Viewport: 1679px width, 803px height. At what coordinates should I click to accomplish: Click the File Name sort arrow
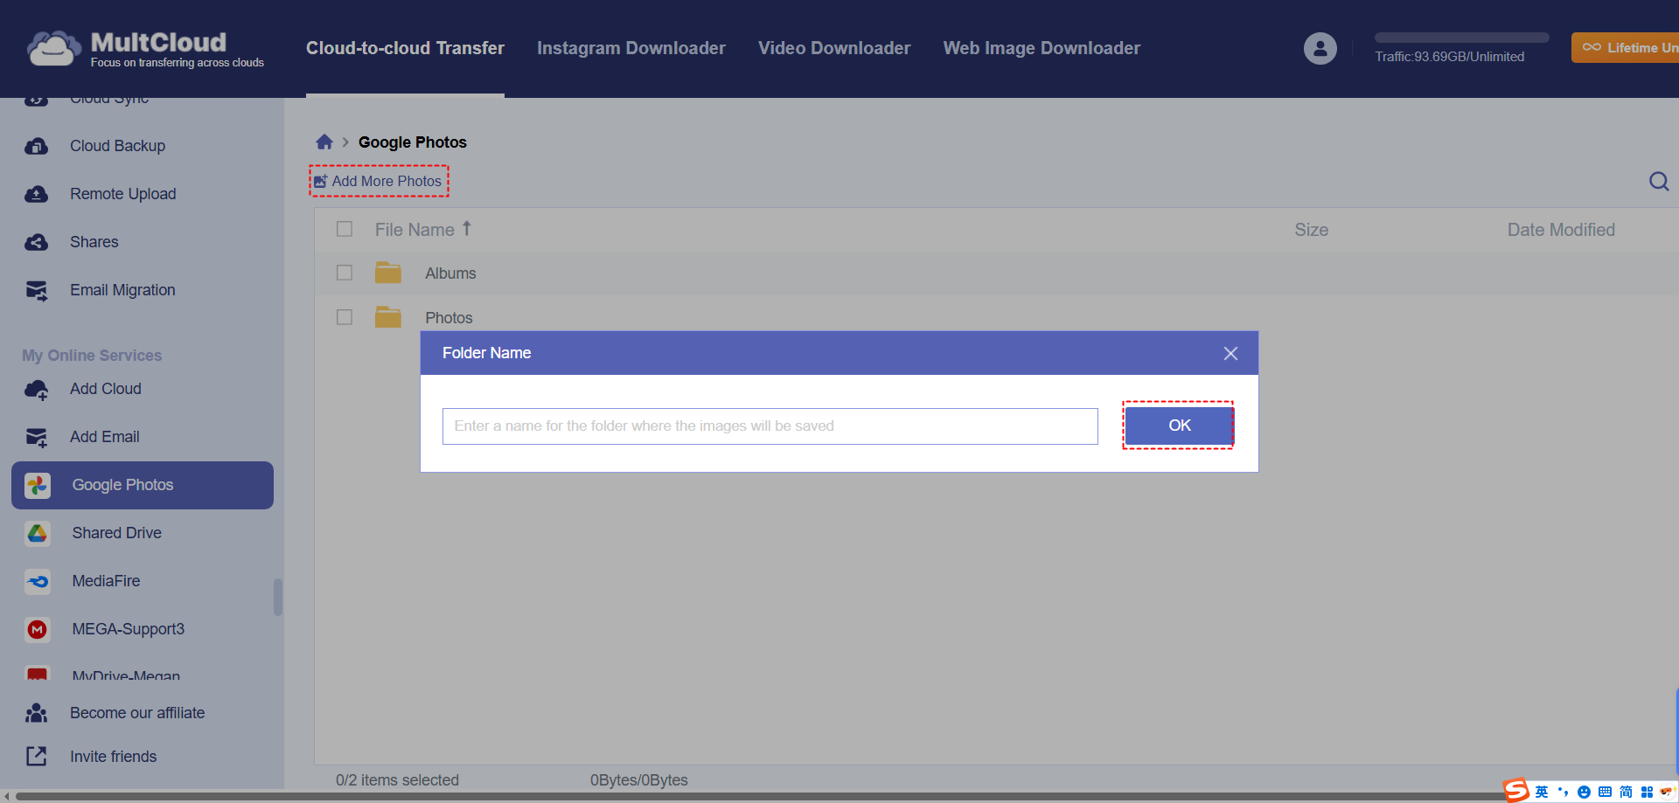[x=467, y=228]
